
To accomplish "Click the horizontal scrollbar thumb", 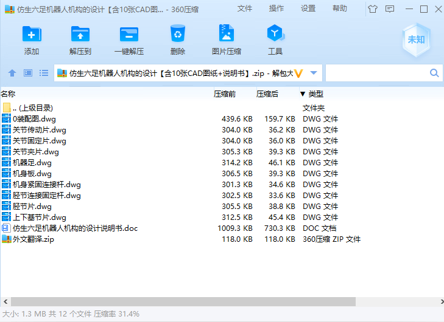I will (x=183, y=302).
